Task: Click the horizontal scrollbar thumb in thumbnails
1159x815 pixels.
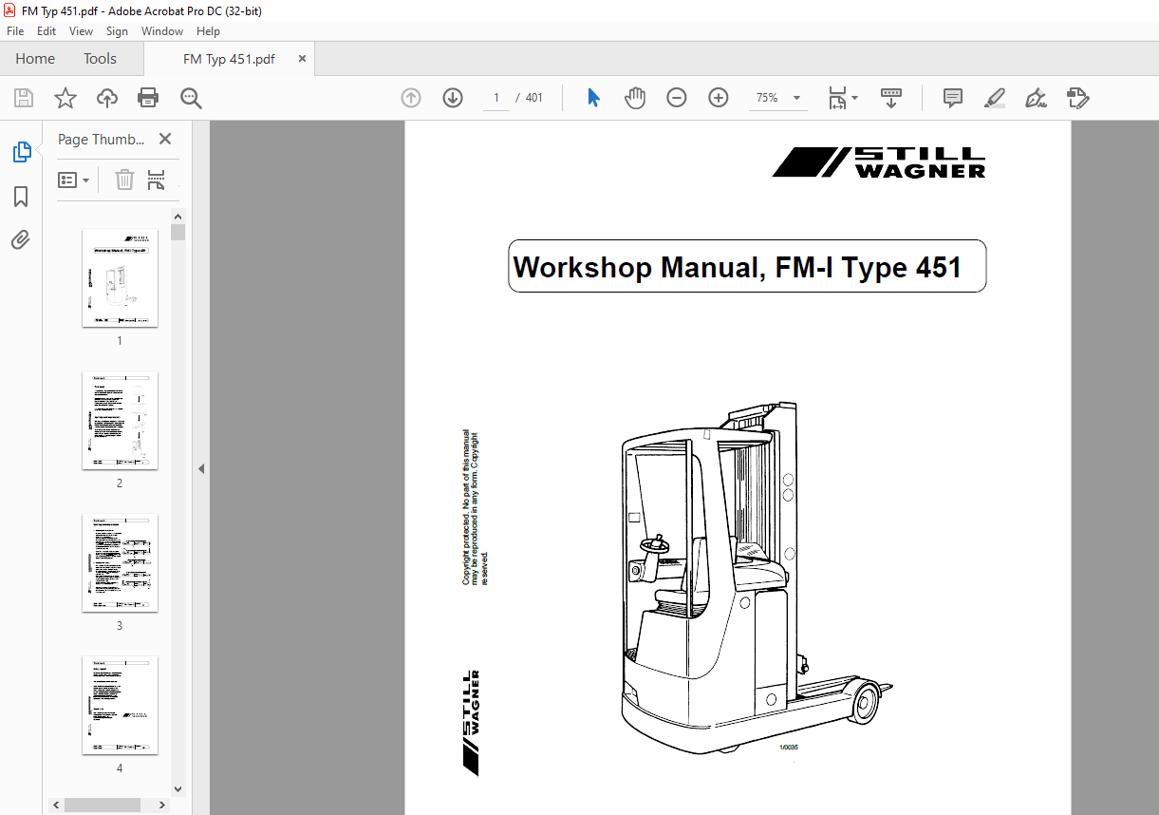Action: (x=103, y=805)
